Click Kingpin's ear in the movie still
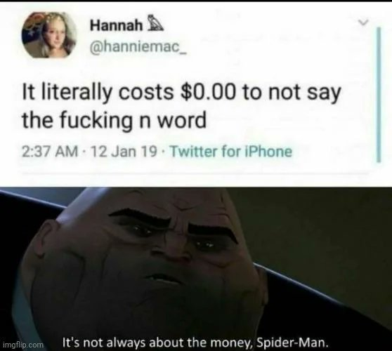392x351 pixels. [x=46, y=240]
